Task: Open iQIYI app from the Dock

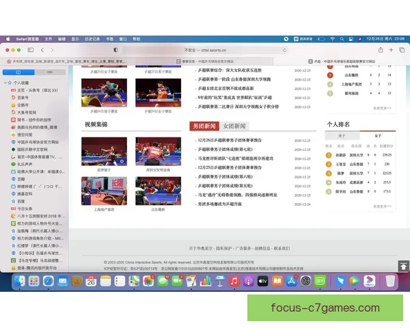Action: [x=320, y=281]
